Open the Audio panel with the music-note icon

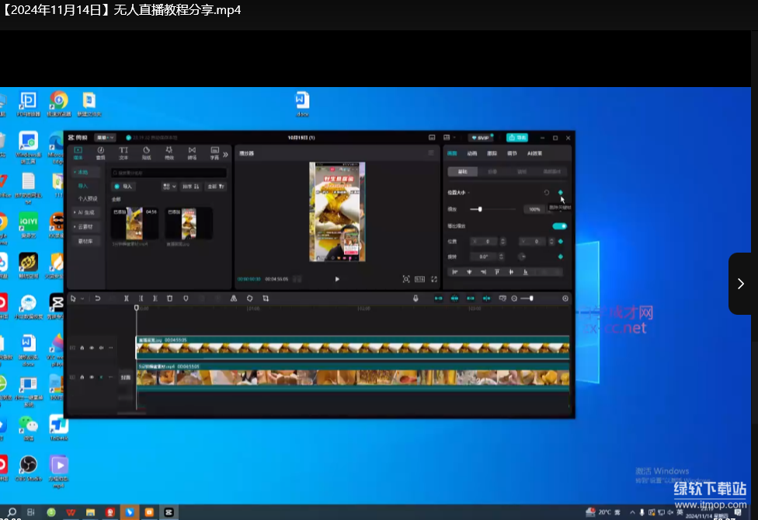pyautogui.click(x=100, y=153)
